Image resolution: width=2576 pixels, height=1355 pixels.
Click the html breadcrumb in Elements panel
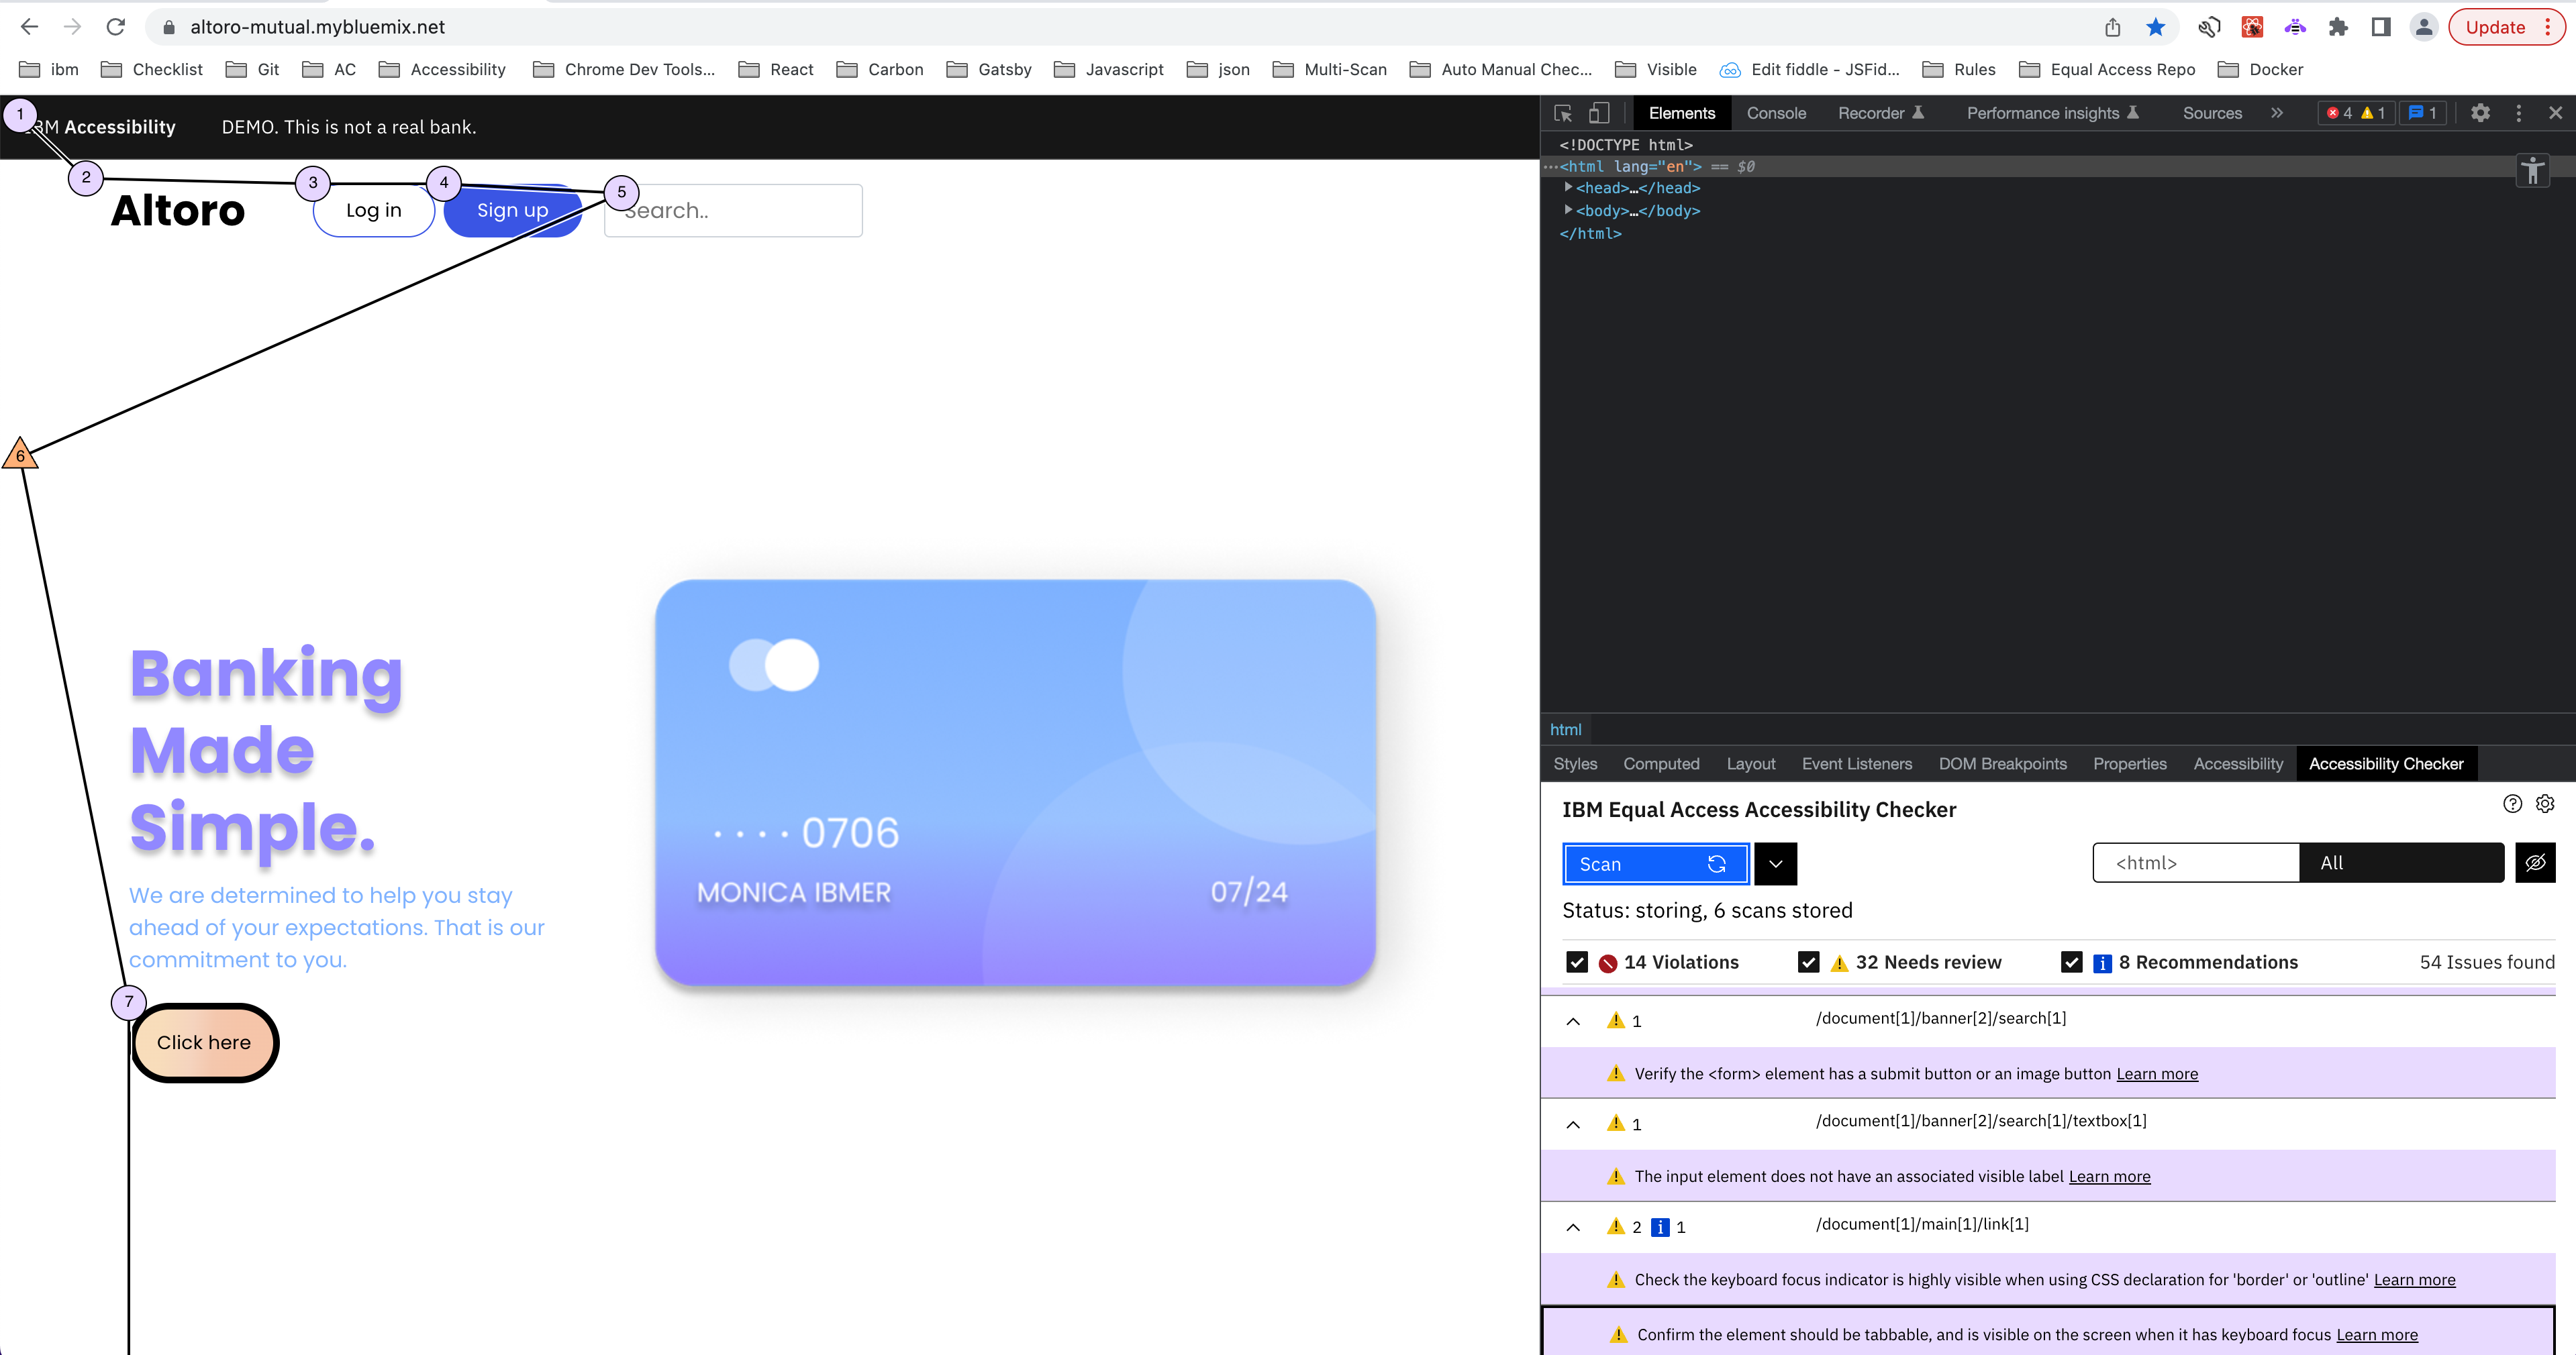coord(1565,729)
